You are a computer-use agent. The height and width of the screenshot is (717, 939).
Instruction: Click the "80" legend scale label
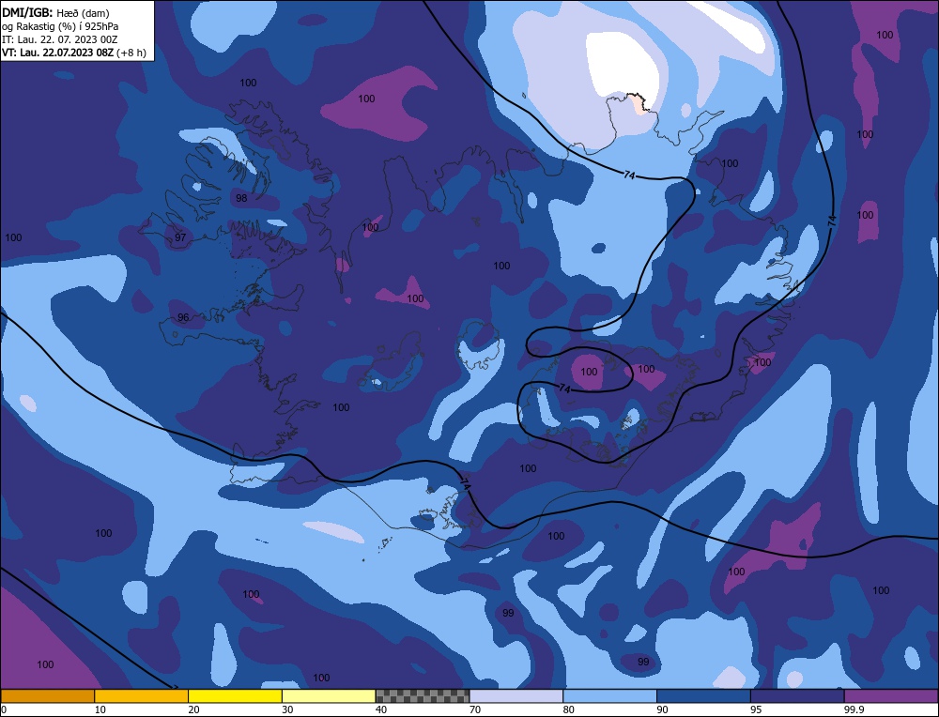pyautogui.click(x=568, y=709)
